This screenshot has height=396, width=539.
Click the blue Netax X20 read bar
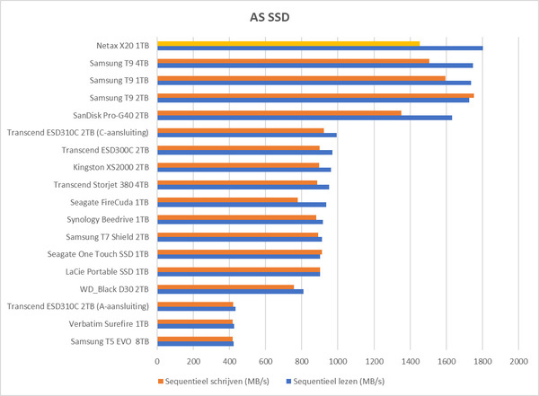pos(320,48)
